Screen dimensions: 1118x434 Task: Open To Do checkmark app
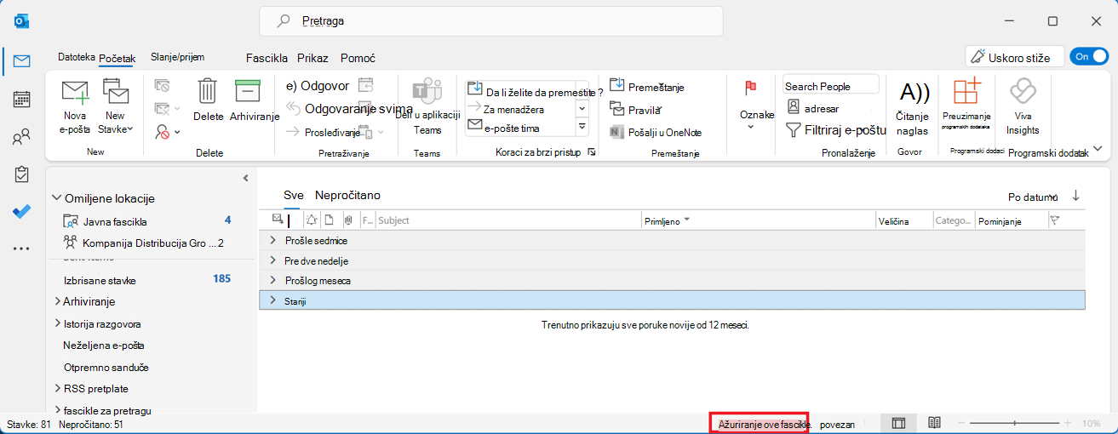tap(21, 212)
